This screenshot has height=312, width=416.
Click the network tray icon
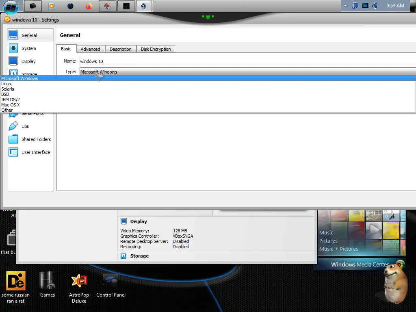355,6
